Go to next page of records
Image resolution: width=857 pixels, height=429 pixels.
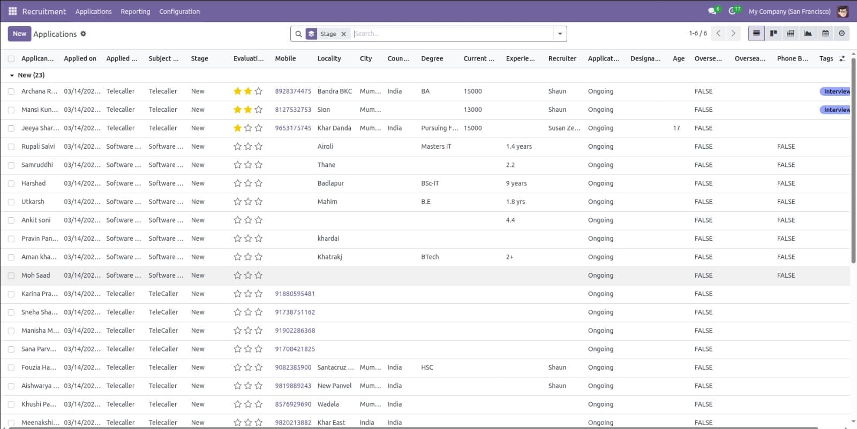pyautogui.click(x=733, y=33)
